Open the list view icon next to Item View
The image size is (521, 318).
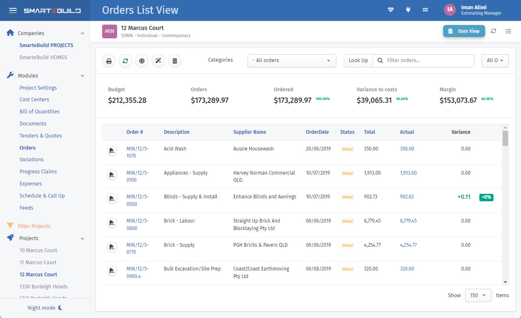coord(508,31)
